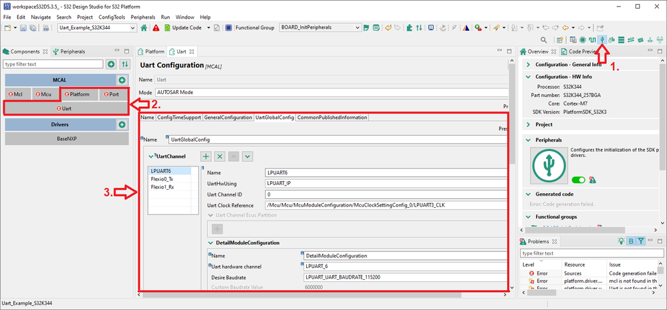
Task: Click the Uart component button
Action: coord(66,108)
